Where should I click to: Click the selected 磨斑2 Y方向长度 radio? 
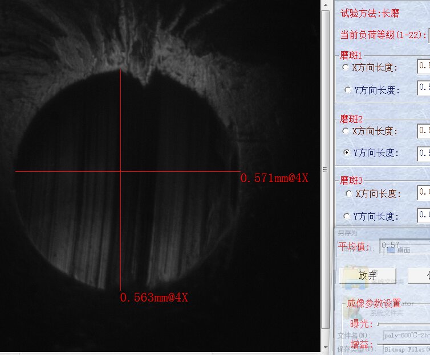coord(347,153)
